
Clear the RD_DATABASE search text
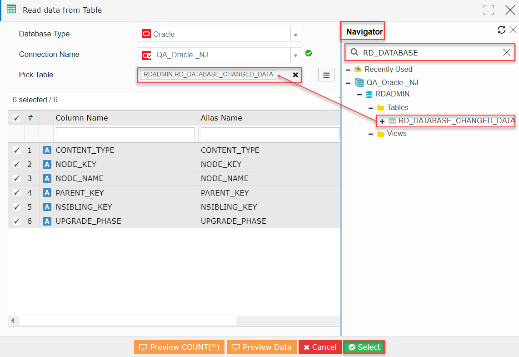click(507, 52)
